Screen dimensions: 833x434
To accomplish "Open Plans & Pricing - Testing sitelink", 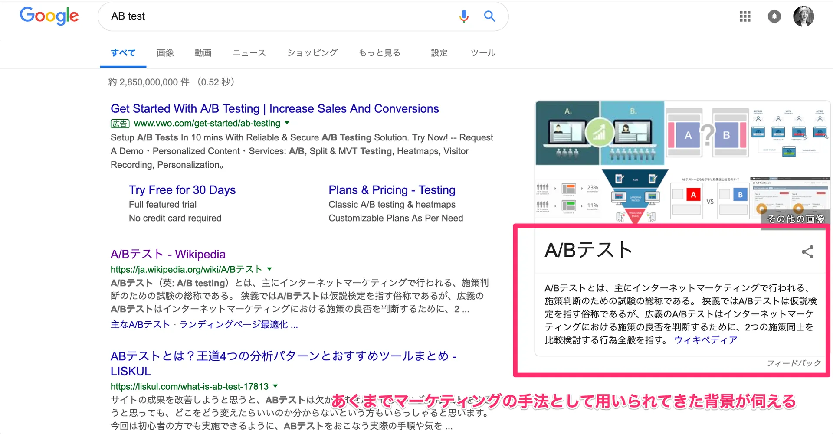I will pos(392,189).
